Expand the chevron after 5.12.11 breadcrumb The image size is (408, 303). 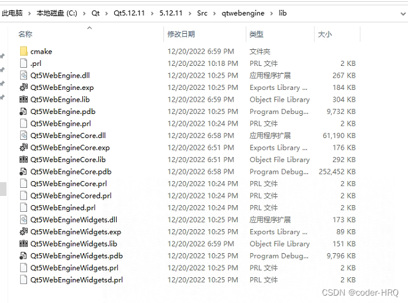click(190, 14)
